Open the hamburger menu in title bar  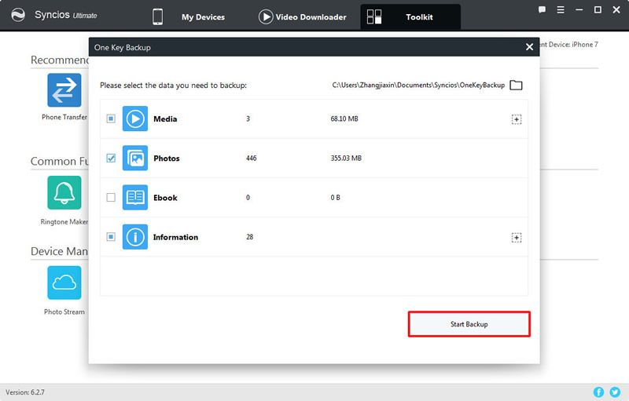(x=561, y=9)
